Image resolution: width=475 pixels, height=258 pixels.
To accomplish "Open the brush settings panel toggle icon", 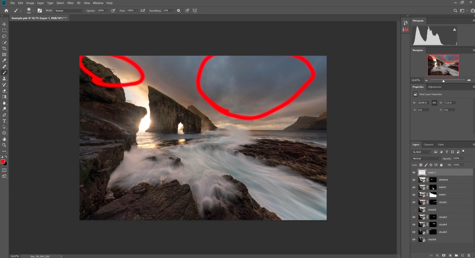I will point(40,10).
